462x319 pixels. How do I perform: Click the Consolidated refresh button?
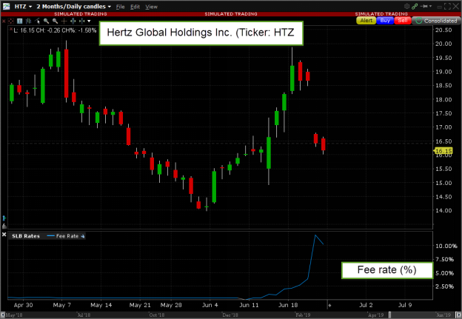click(436, 21)
